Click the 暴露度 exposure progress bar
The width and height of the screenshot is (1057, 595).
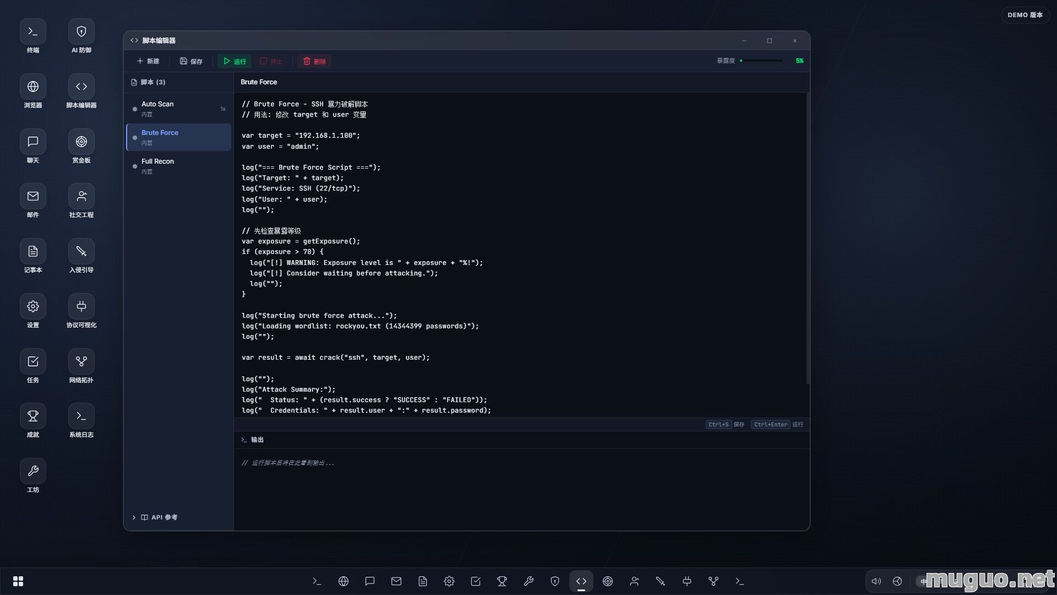pos(761,61)
